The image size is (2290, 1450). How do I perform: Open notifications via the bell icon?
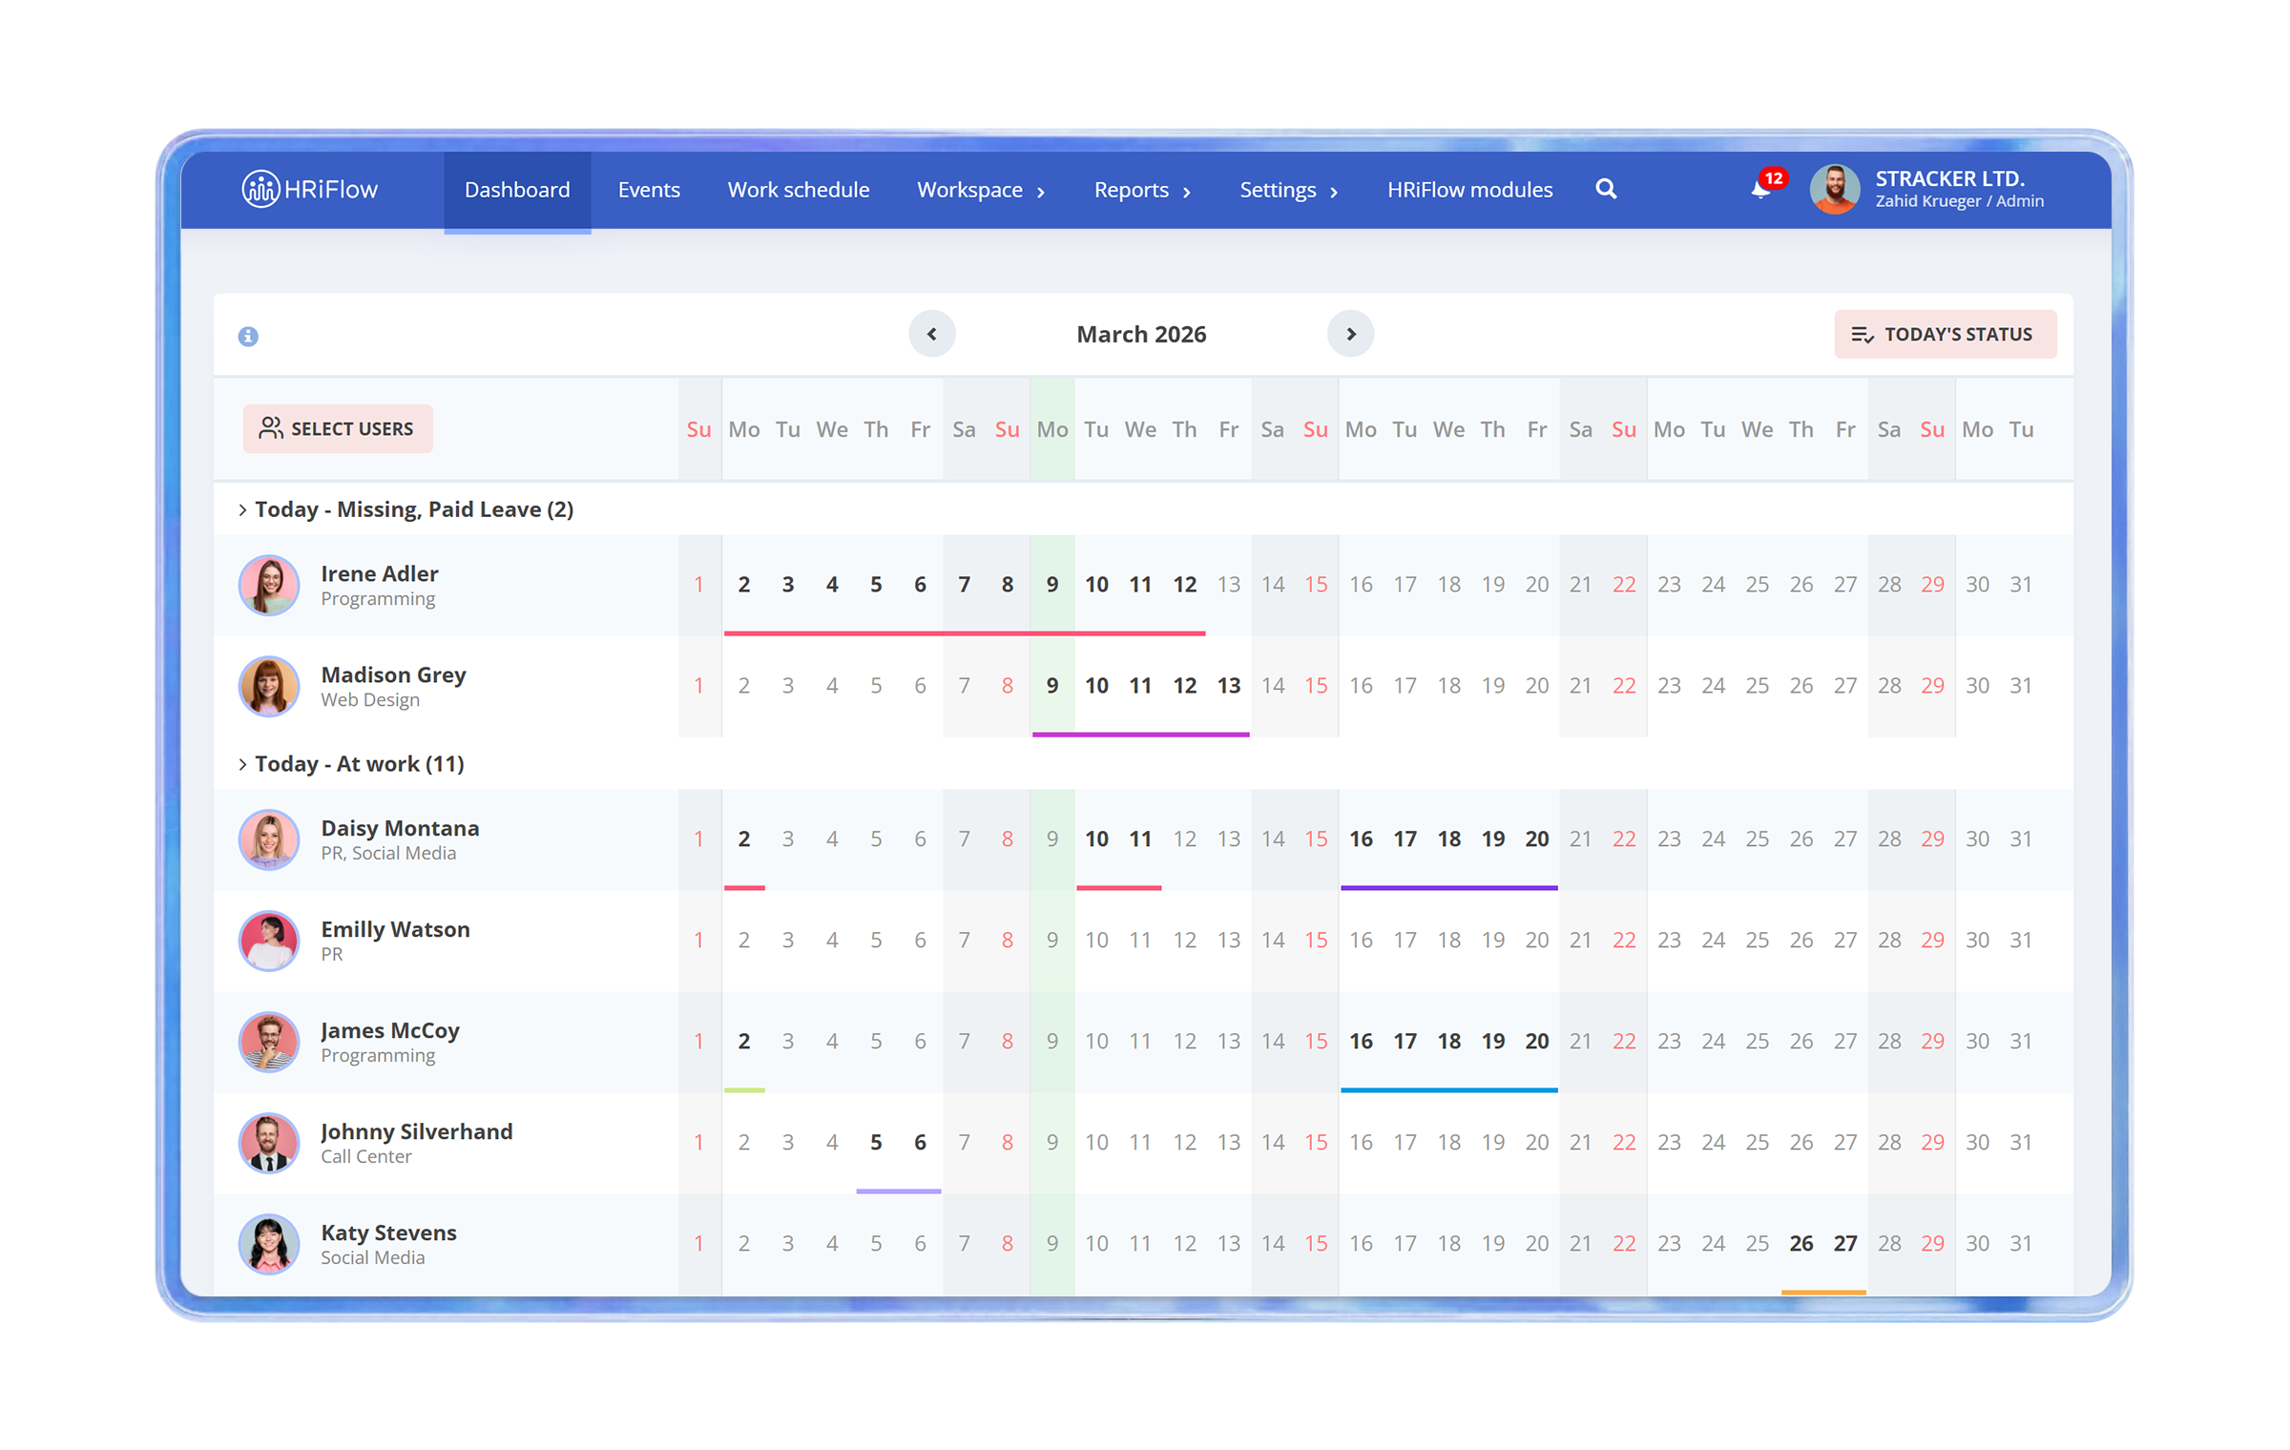(1759, 190)
